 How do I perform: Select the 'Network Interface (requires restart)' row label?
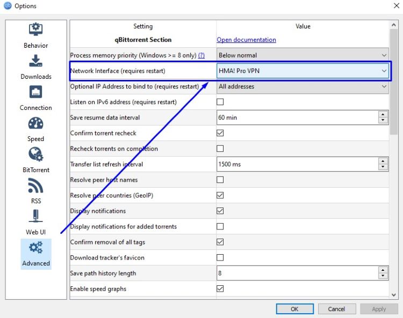(x=118, y=71)
